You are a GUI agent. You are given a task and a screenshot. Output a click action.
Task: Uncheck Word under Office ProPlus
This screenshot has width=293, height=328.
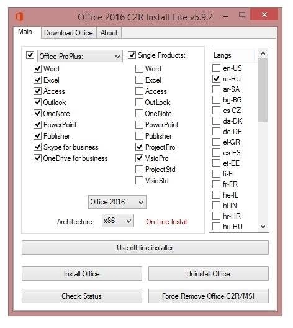(38, 68)
